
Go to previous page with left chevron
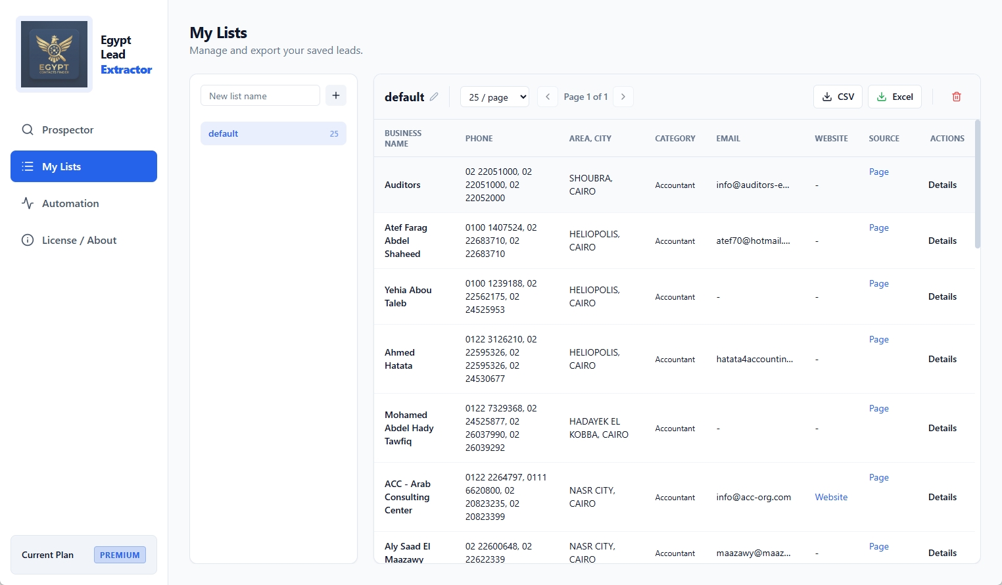548,97
